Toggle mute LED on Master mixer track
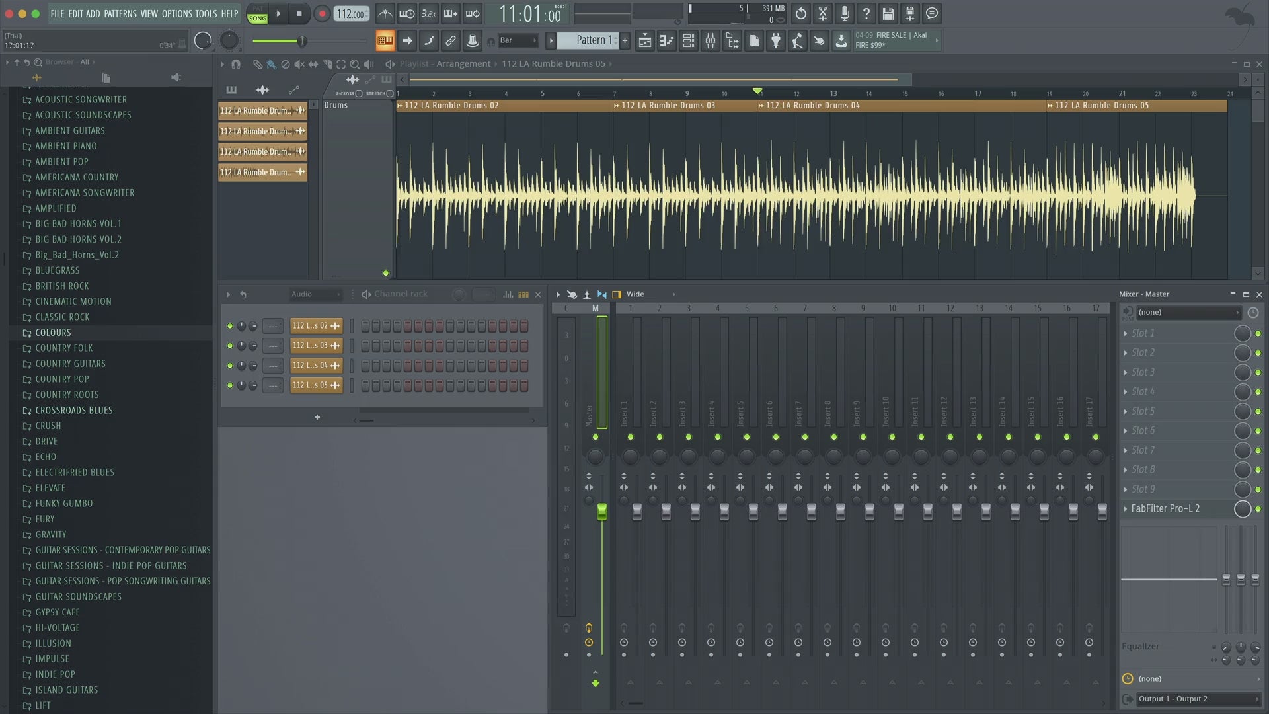This screenshot has height=714, width=1269. (596, 437)
